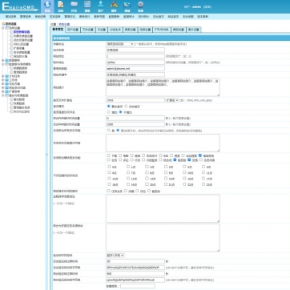Screen dimensions: 290x290
Task: Open the file extension dropdown beside .html field
Action: coord(172,100)
